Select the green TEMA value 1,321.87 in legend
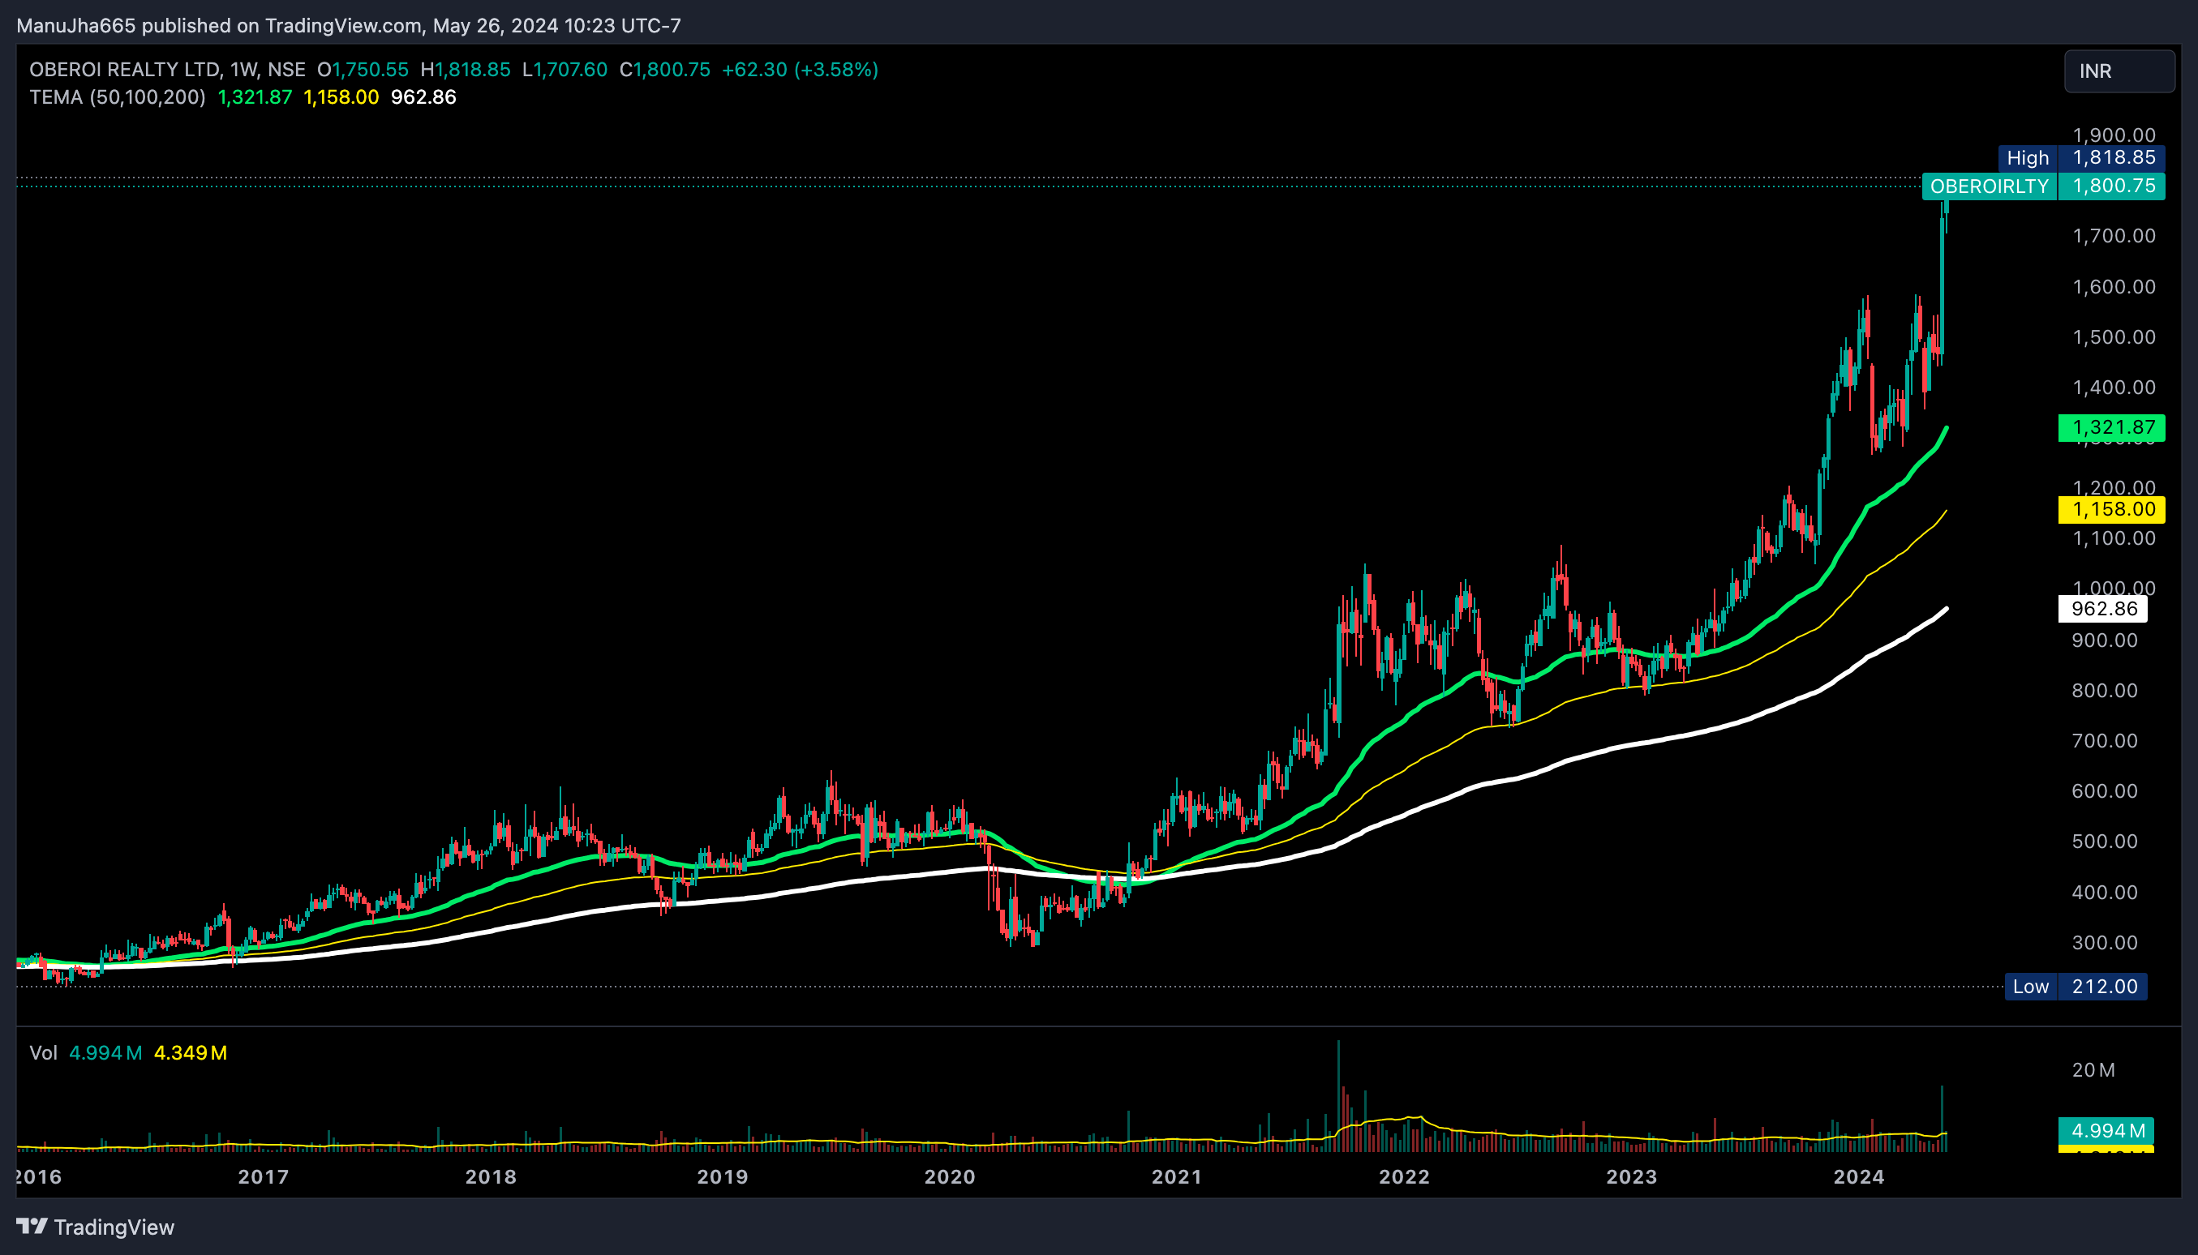This screenshot has height=1255, width=2198. coord(255,97)
